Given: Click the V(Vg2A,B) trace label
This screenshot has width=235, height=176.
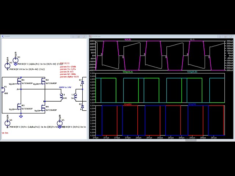Looking at the screenshot, I should tap(192, 72).
